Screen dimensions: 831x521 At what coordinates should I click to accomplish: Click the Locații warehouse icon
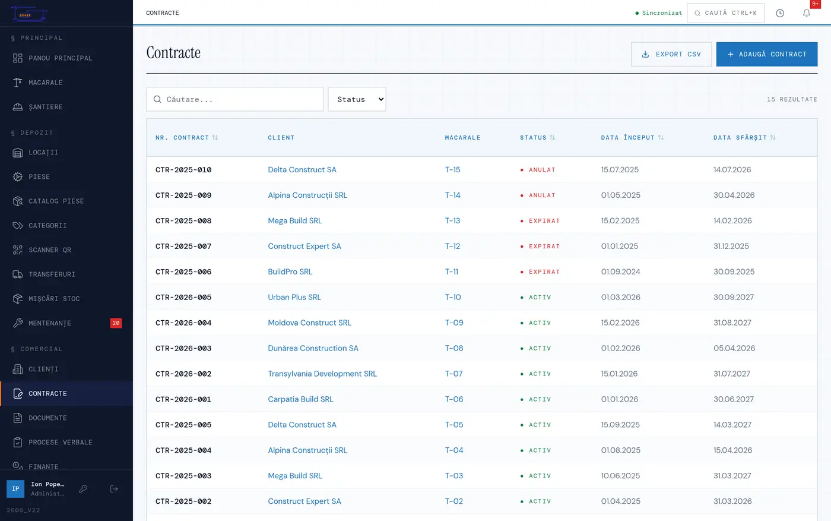click(18, 153)
